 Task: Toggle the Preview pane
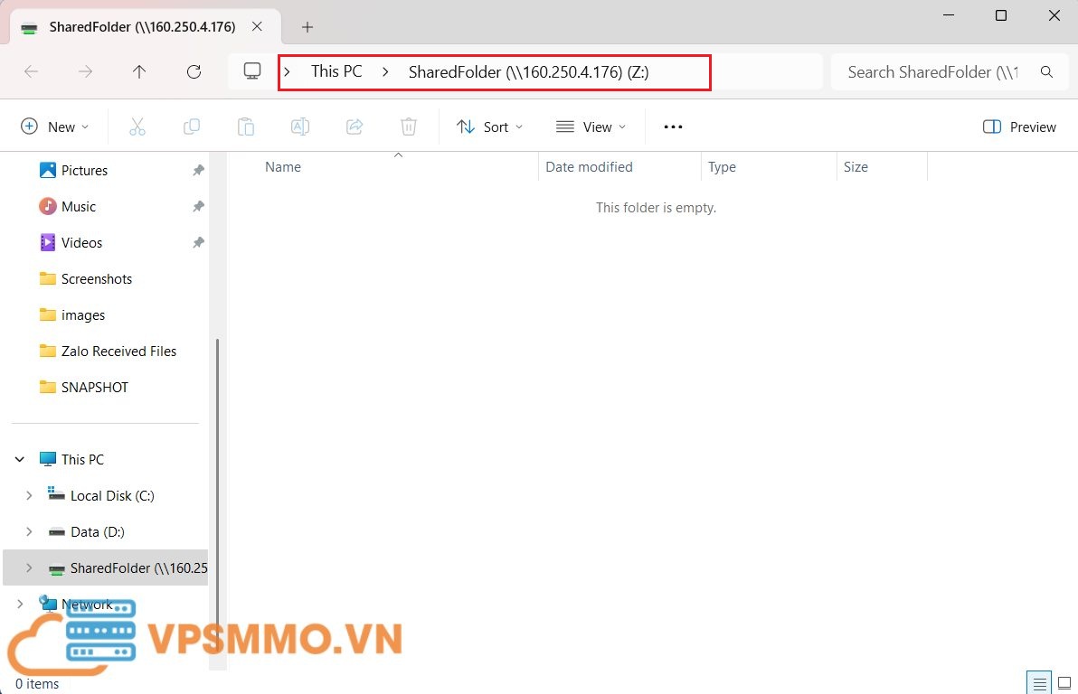pos(1019,127)
